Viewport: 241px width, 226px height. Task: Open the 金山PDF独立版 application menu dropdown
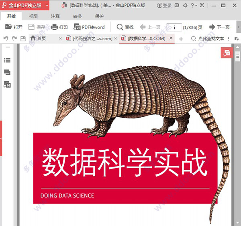tap(47, 6)
